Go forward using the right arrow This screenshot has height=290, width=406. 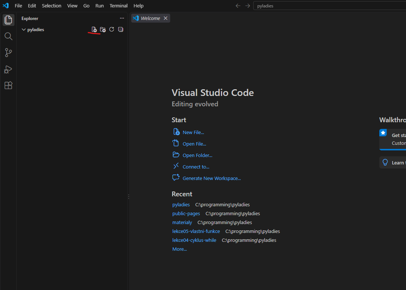(x=248, y=6)
